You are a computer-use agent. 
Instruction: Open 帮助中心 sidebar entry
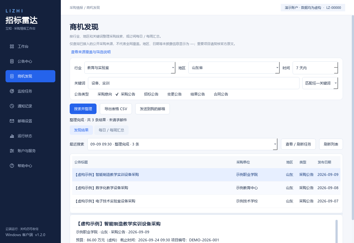coord(30,166)
